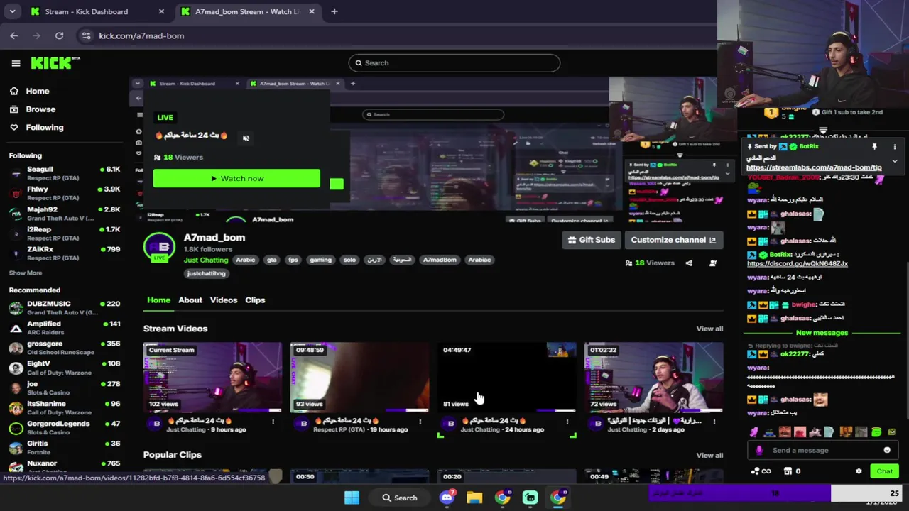Open the Just Chatting category link
Viewport: 909px width, 511px height.
click(206, 260)
